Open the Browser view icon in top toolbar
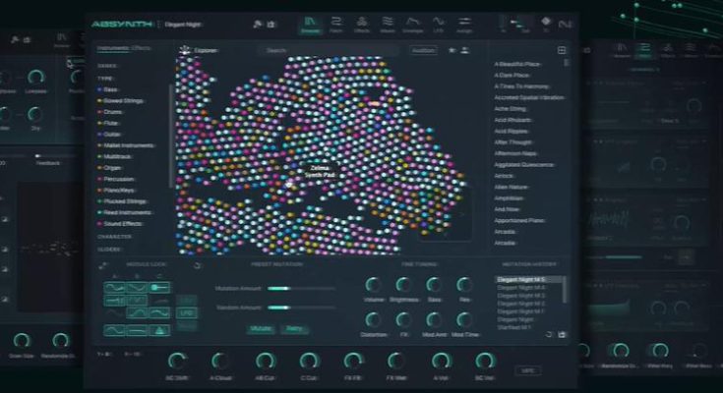Screen dimensions: 723x393 (x=311, y=23)
